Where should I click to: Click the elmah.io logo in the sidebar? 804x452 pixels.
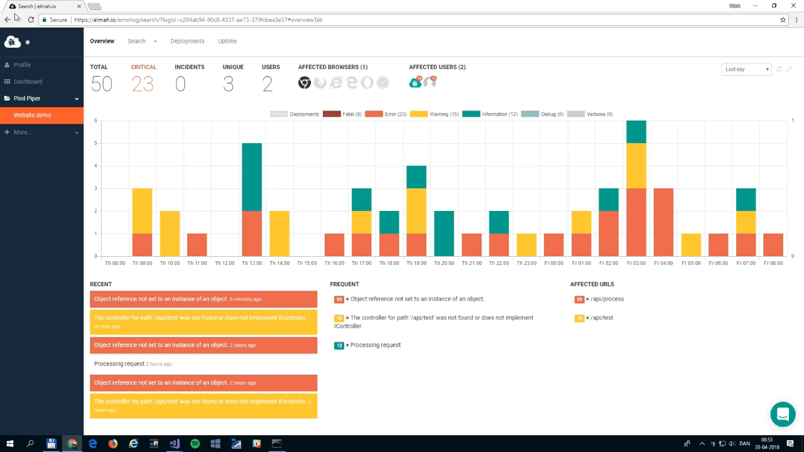coord(13,41)
